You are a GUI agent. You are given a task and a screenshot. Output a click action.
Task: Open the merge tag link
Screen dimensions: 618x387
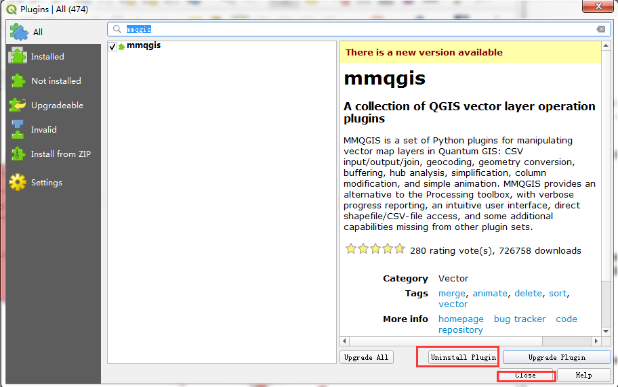coord(452,294)
